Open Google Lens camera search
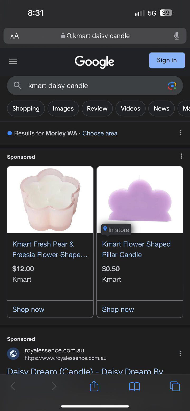This screenshot has width=190, height=411. (x=172, y=86)
